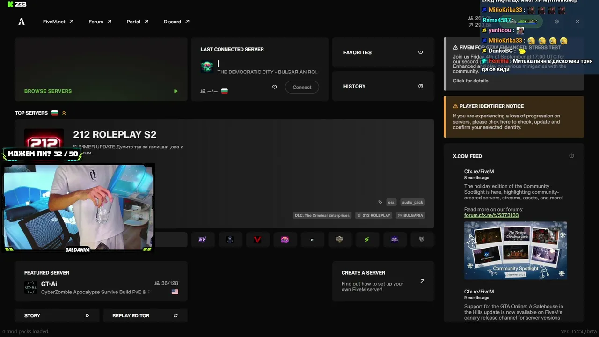Open the Community Spotlight image
This screenshot has height=337, width=599.
click(516, 251)
